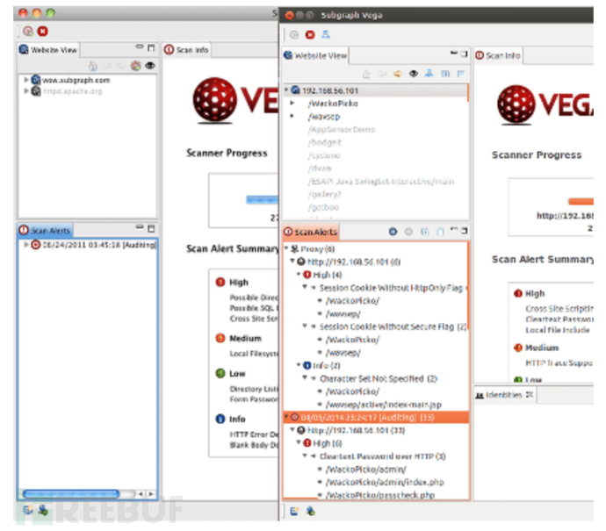The width and height of the screenshot is (606, 531).
Task: Click the blue network icon in the front Website View toolbar
Action: [429, 73]
